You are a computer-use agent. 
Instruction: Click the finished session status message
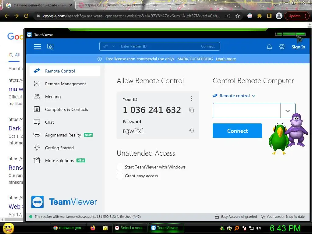point(87,217)
